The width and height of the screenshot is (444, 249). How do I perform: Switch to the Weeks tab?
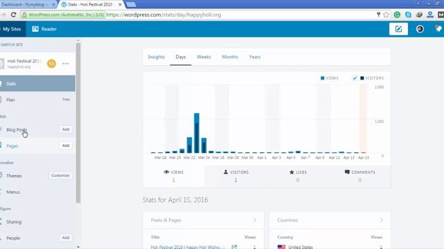[204, 57]
